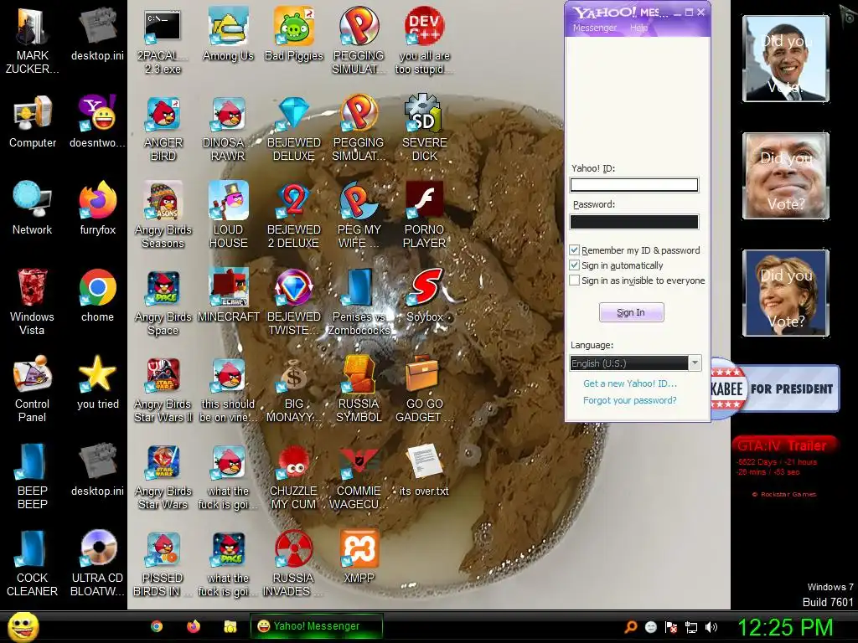Screen dimensions: 858x643
Task: Click Forgot your password? link
Action: [x=630, y=400]
